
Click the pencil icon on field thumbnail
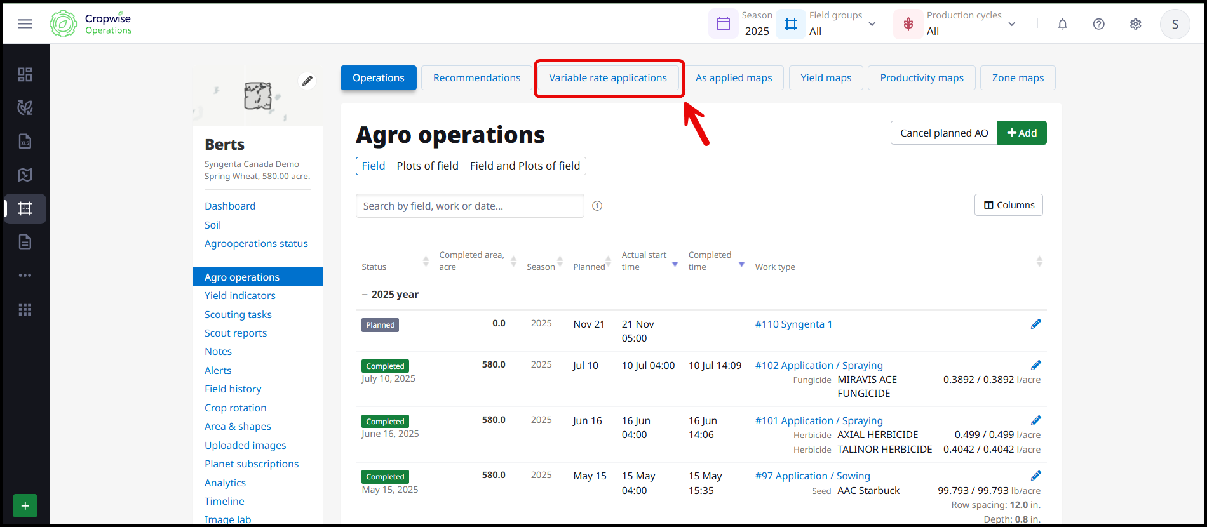tap(307, 81)
